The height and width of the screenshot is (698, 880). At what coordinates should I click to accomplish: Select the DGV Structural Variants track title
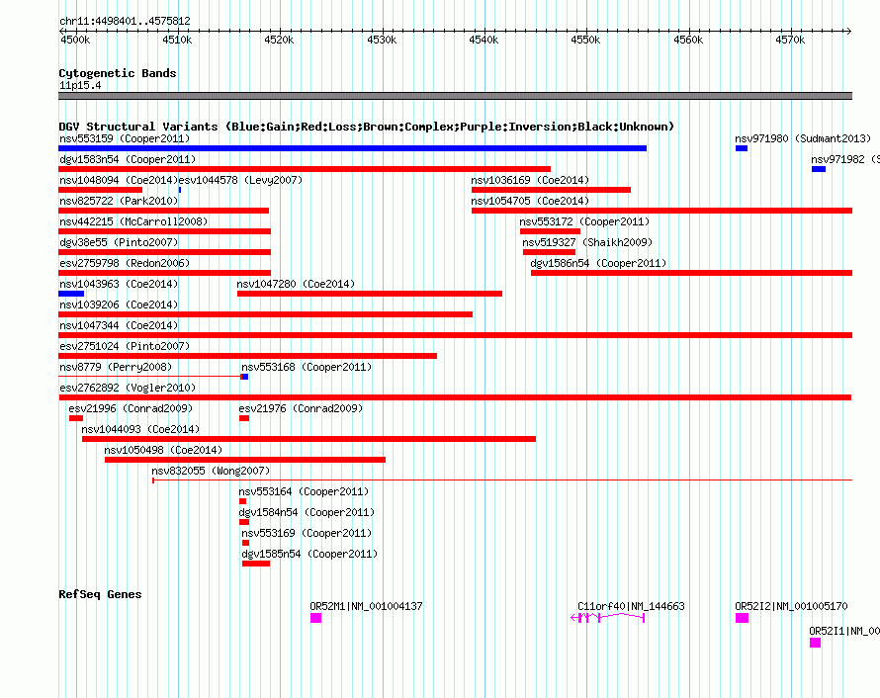(366, 127)
